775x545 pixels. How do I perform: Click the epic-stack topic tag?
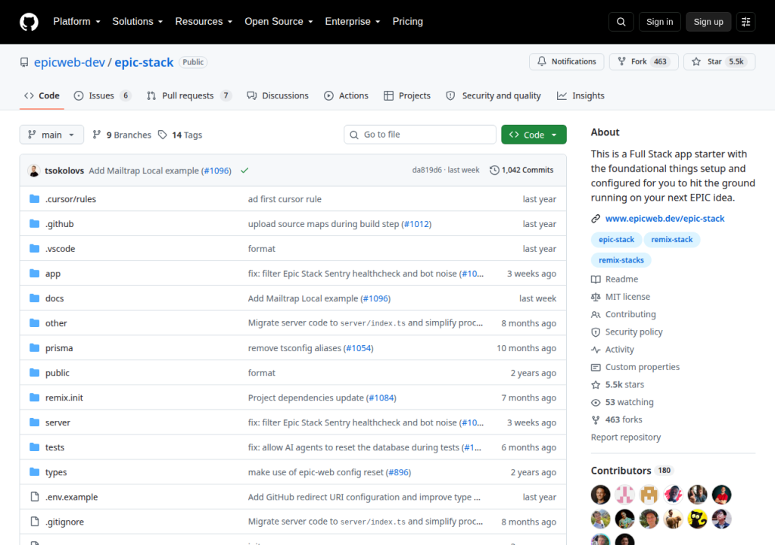click(x=616, y=239)
